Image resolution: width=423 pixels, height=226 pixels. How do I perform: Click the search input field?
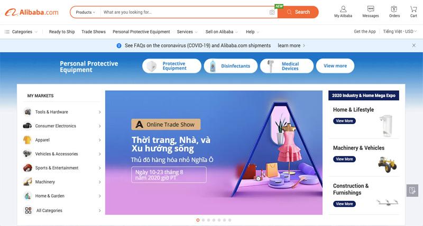(x=185, y=12)
